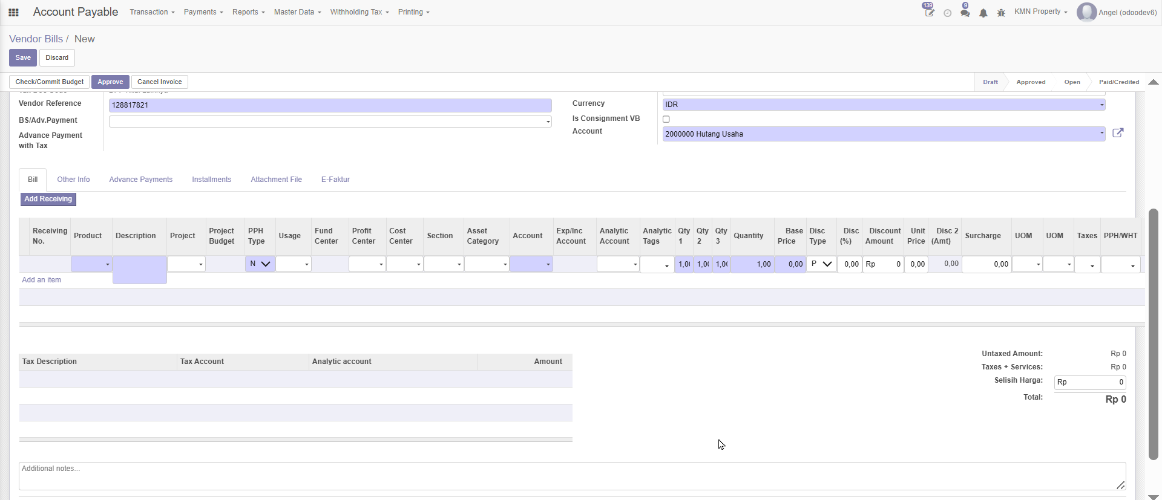Tick the Is Consignment VB checkbox
Image resolution: width=1162 pixels, height=500 pixels.
click(x=666, y=119)
